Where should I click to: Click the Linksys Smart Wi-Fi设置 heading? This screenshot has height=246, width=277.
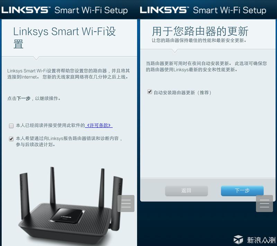tap(65, 37)
